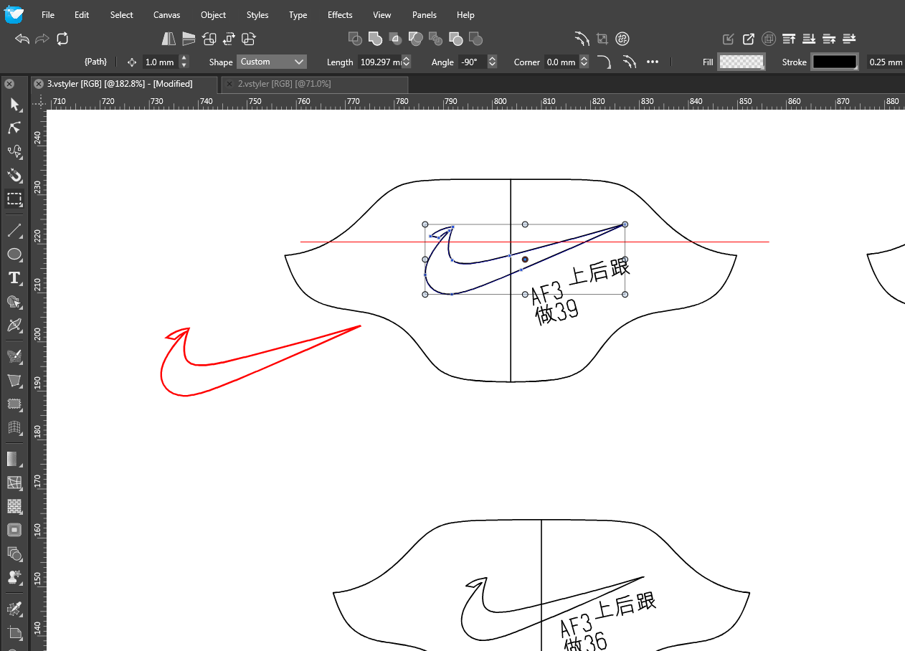Select the eyedropper color picker tool

click(14, 609)
